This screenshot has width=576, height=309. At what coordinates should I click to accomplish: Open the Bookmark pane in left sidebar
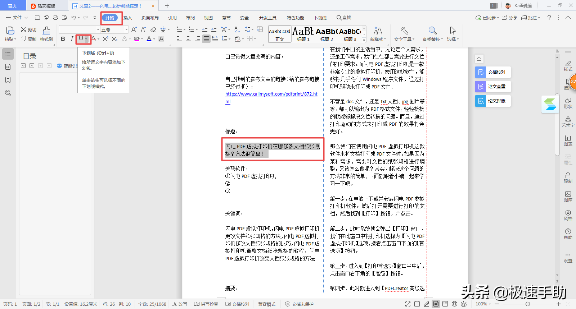pos(8,80)
